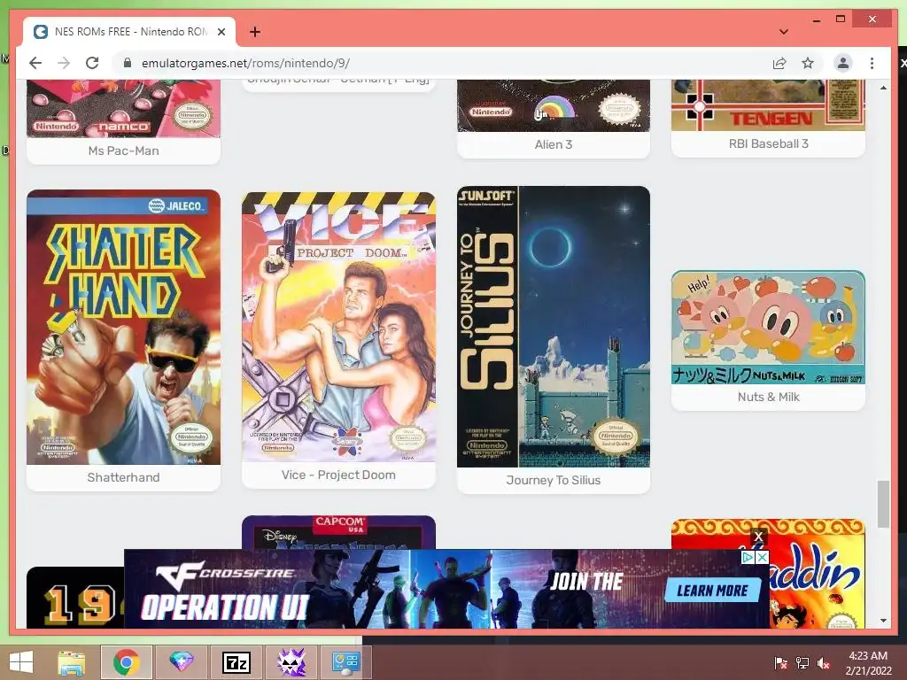Screen dimensions: 907x680
Task: Click the scrollbar down arrow
Action: coord(883,621)
